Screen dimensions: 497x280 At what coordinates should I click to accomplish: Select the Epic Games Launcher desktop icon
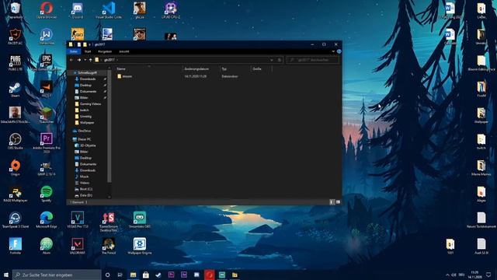[47, 62]
